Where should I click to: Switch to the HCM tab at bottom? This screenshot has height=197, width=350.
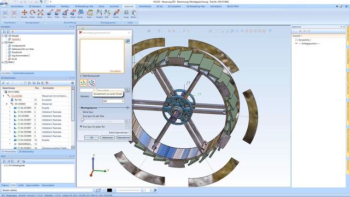click(x=13, y=185)
